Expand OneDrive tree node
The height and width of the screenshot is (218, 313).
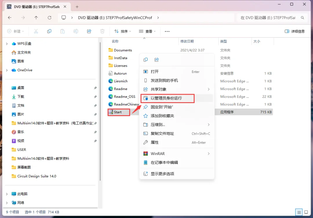coord(7,70)
